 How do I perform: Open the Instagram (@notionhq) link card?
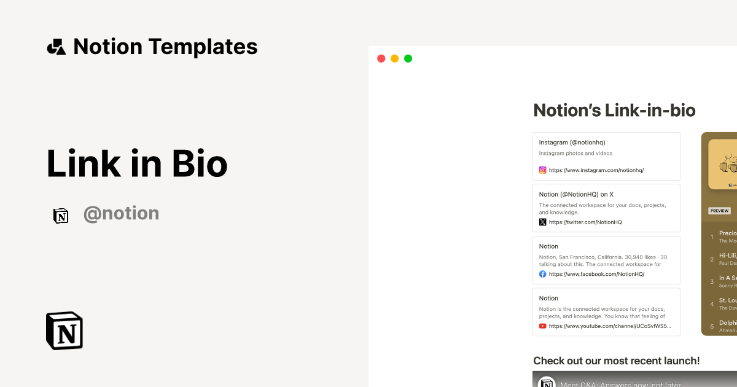[606, 155]
